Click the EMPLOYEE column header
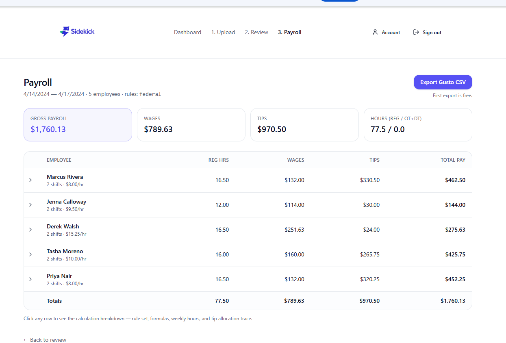The image size is (506, 343). [x=59, y=160]
